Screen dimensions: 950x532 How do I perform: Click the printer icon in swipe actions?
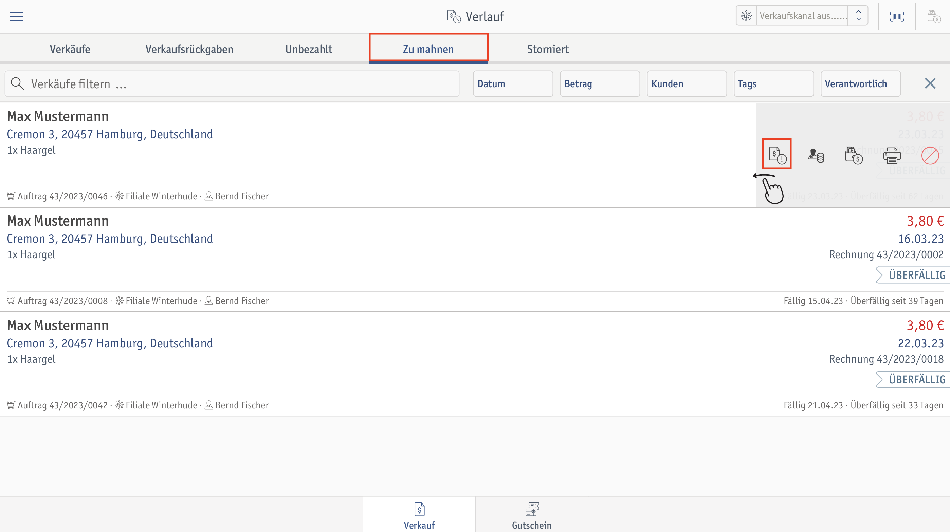tap(892, 155)
